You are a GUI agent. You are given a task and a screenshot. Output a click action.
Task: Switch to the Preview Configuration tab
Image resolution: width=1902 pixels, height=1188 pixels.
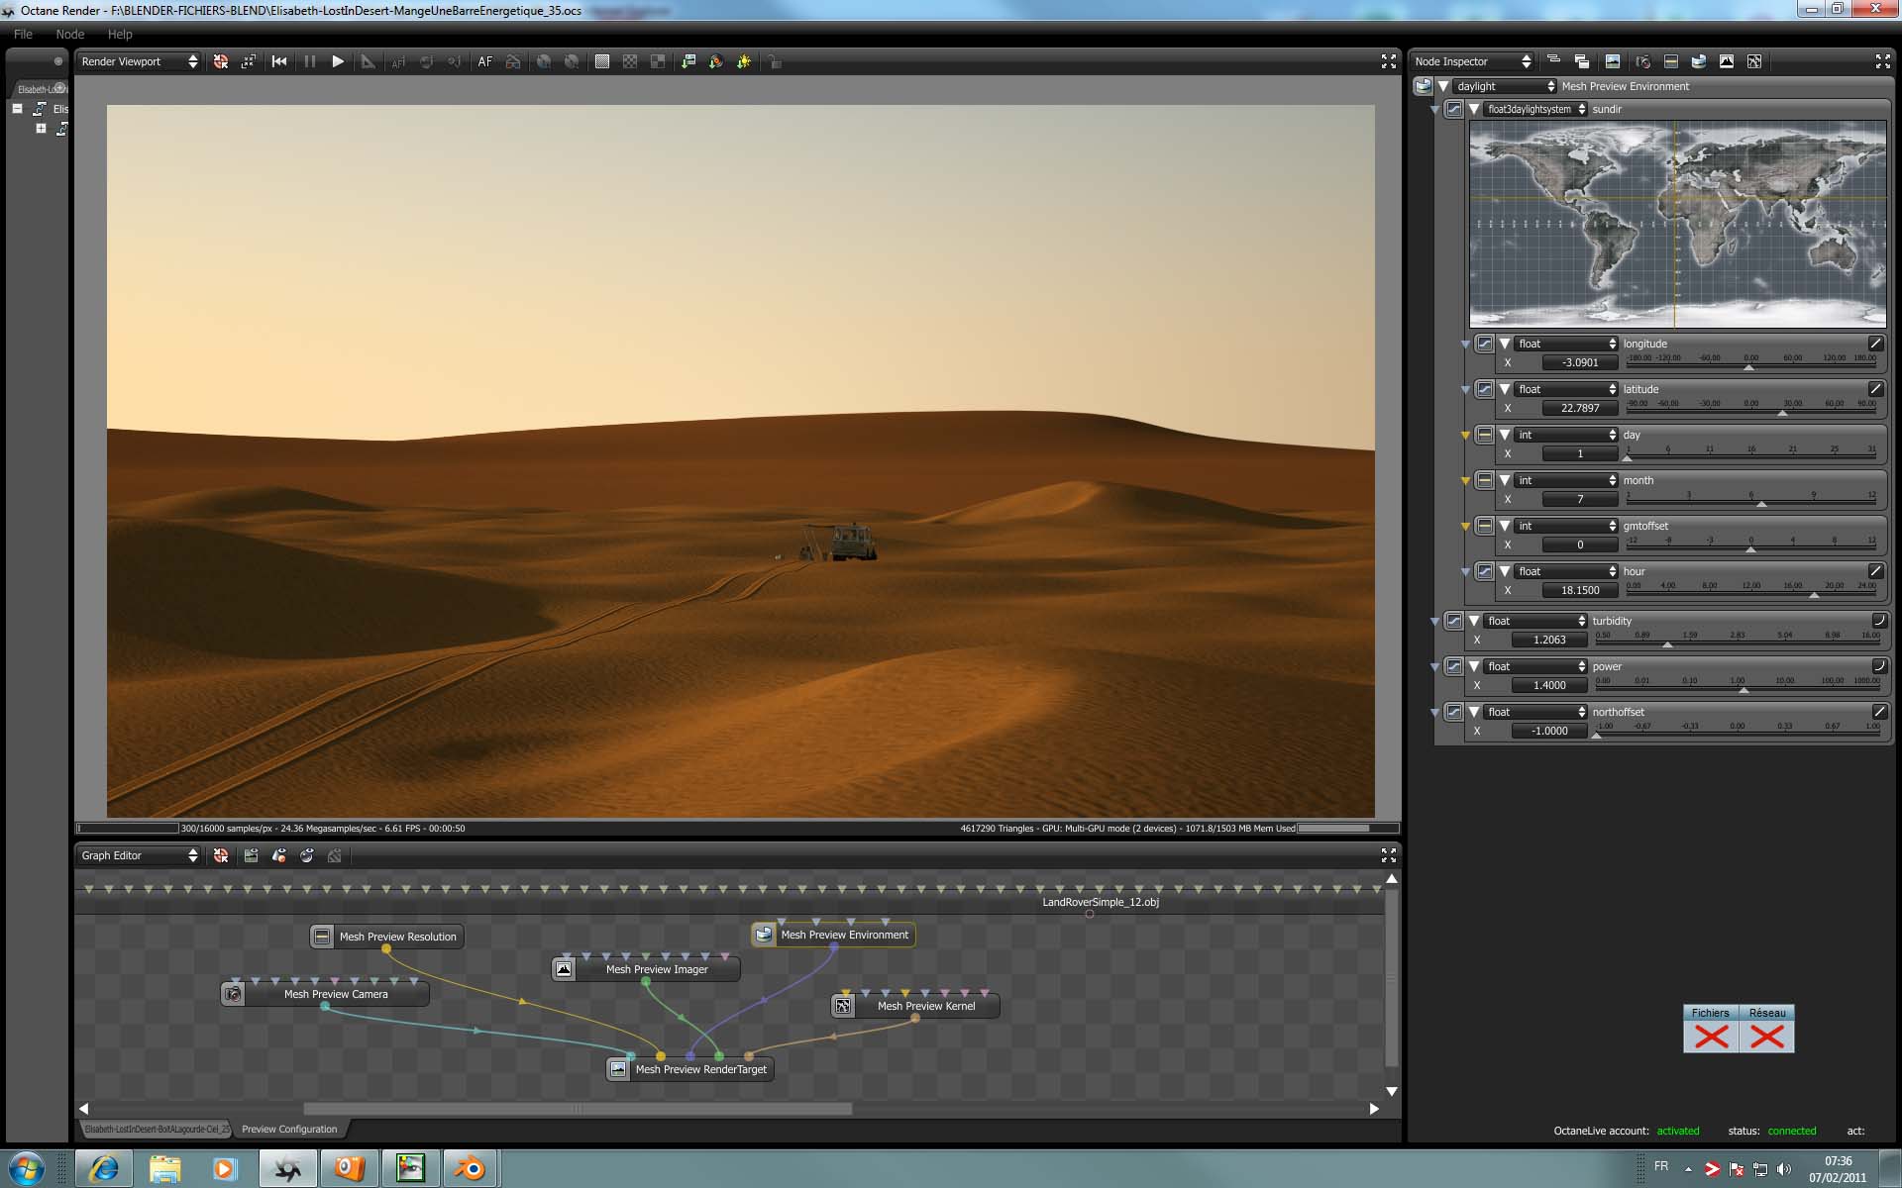(289, 1129)
